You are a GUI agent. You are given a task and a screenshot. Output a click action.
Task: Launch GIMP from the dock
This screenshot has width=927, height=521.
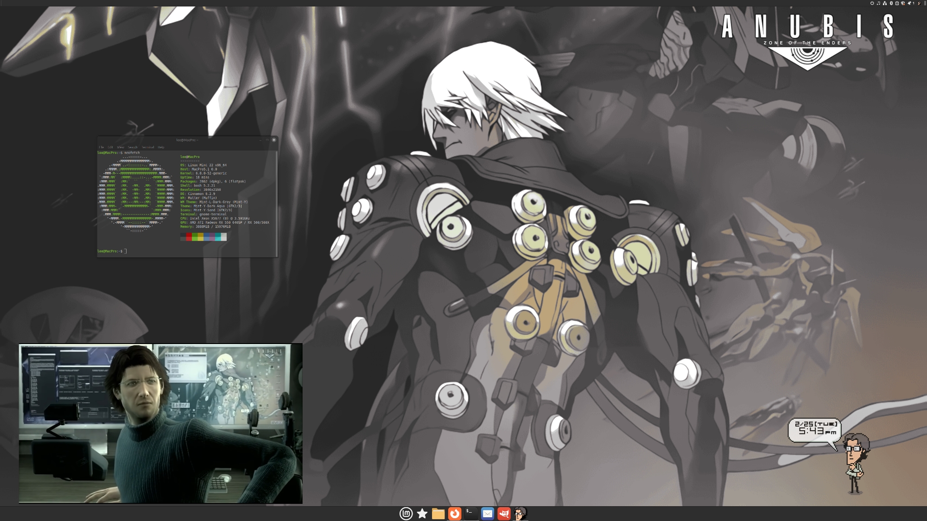coord(504,513)
